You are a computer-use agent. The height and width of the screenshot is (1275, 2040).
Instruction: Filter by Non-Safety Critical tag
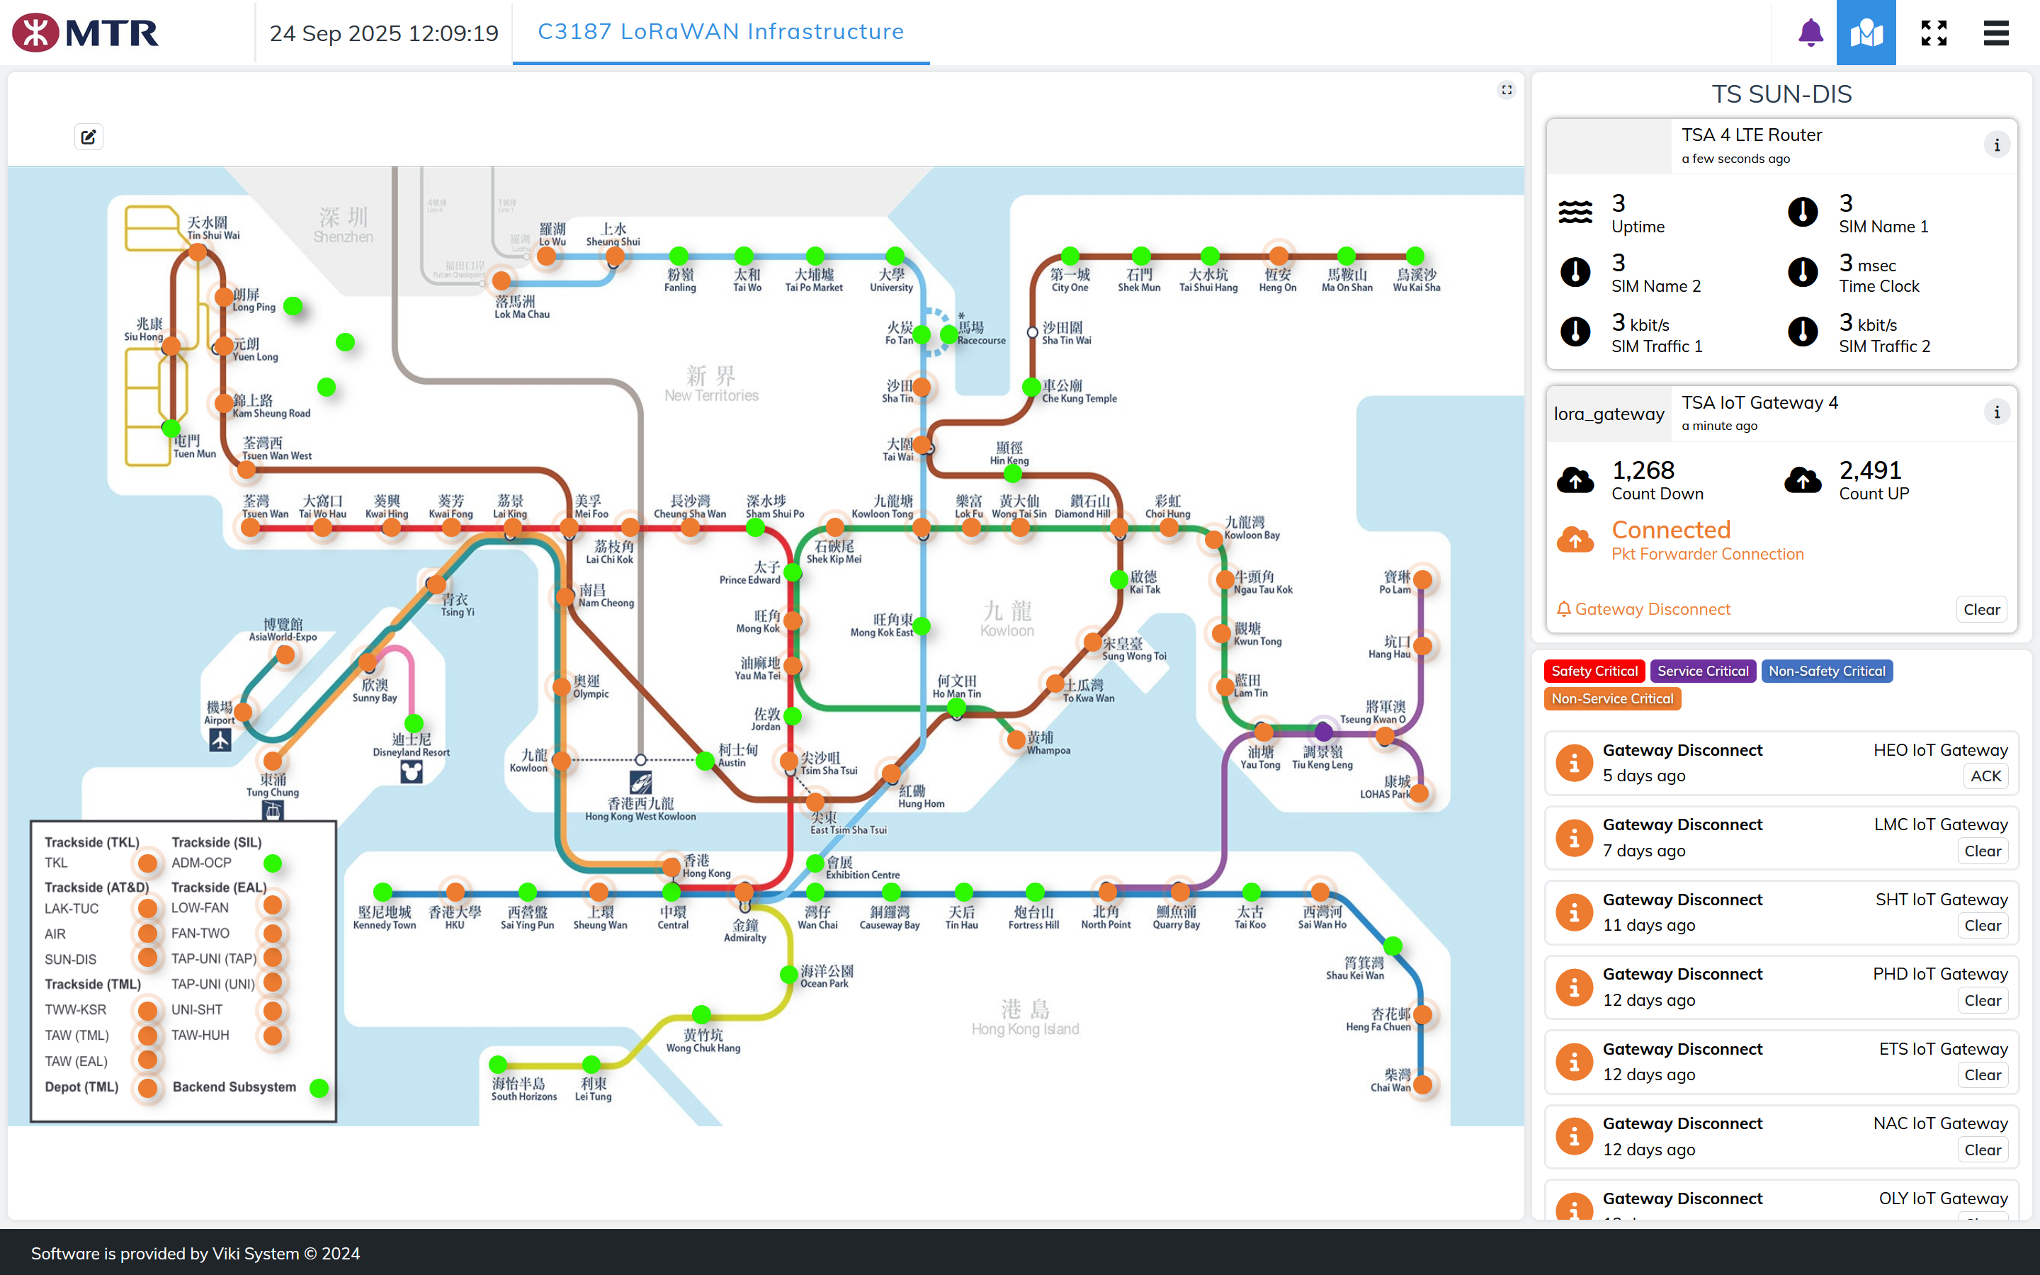[1827, 671]
